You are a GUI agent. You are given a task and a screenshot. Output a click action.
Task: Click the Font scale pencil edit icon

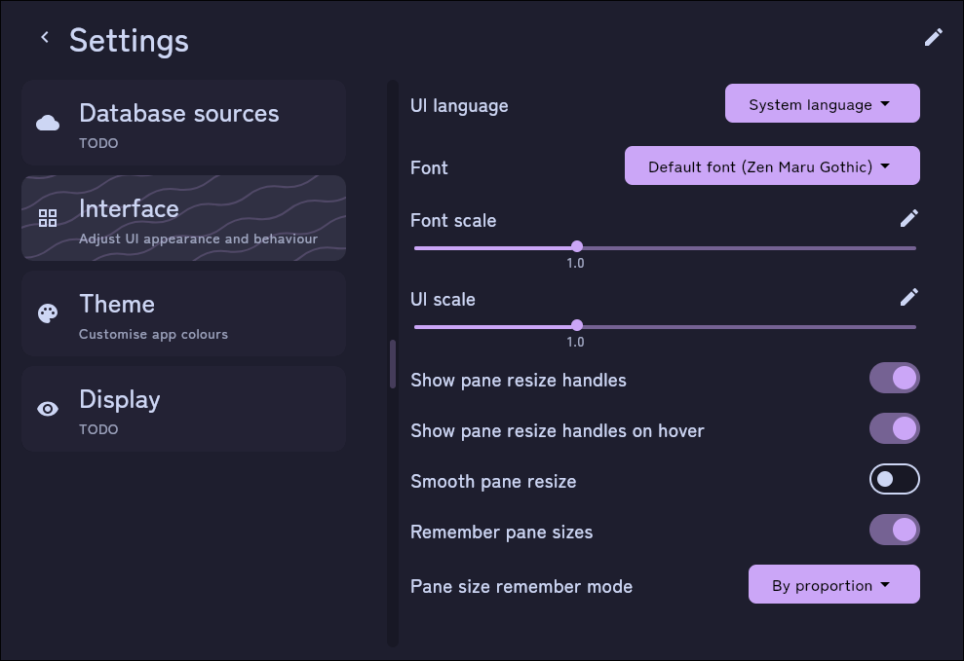(909, 218)
